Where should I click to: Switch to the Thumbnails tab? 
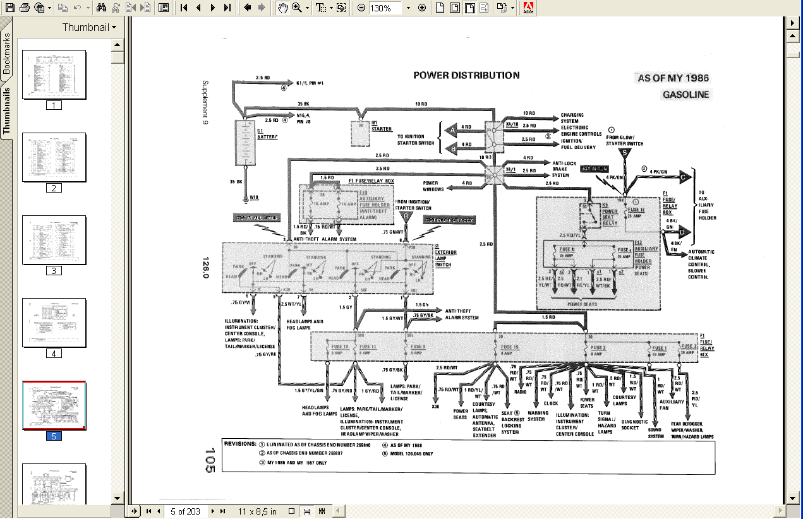tap(7, 110)
